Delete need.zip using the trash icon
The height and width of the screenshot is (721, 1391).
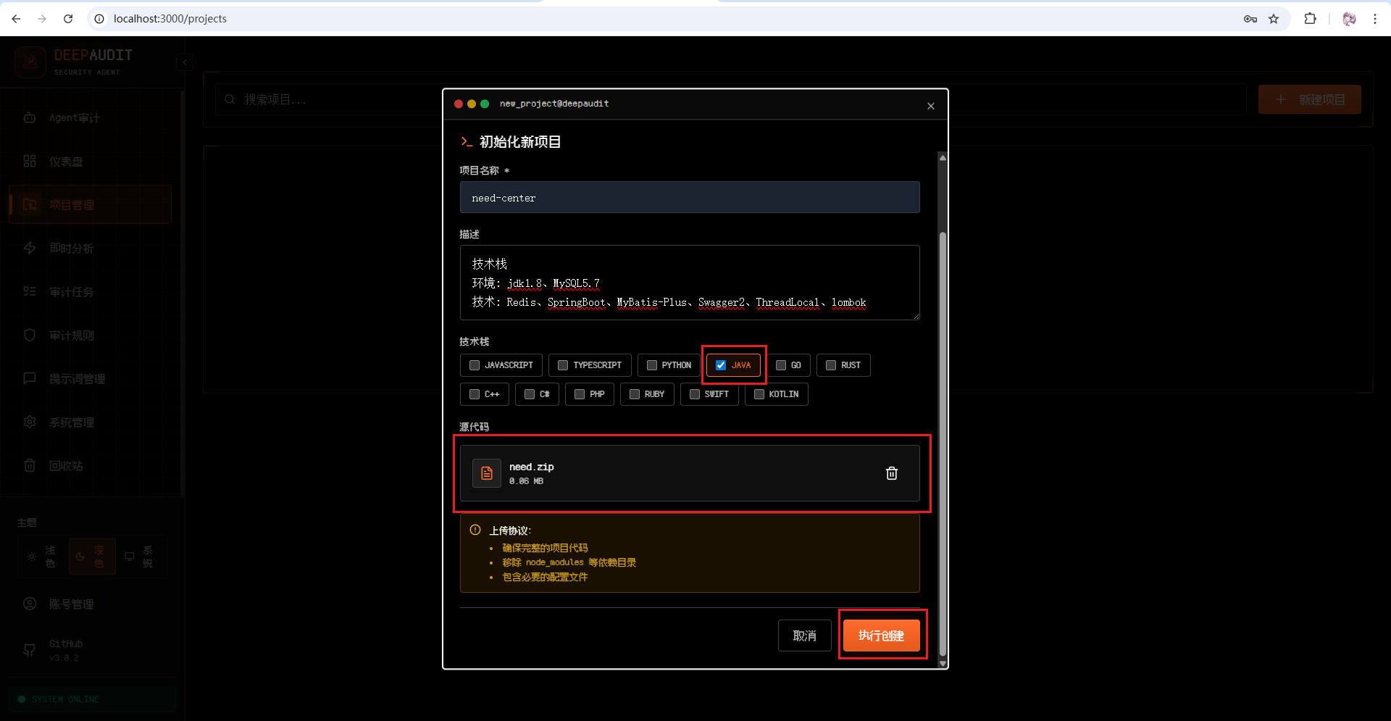892,473
